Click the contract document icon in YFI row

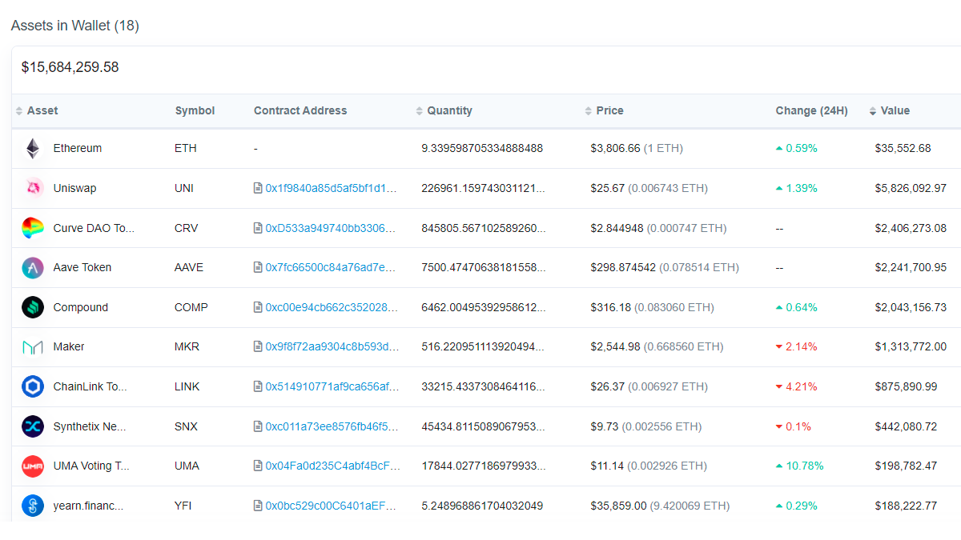[x=258, y=506]
